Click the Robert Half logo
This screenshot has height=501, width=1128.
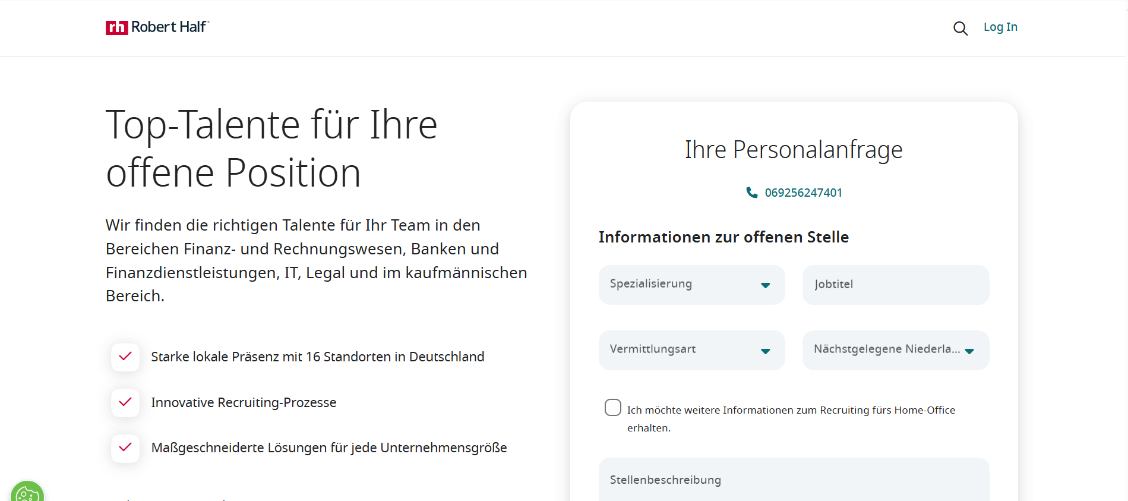point(157,27)
